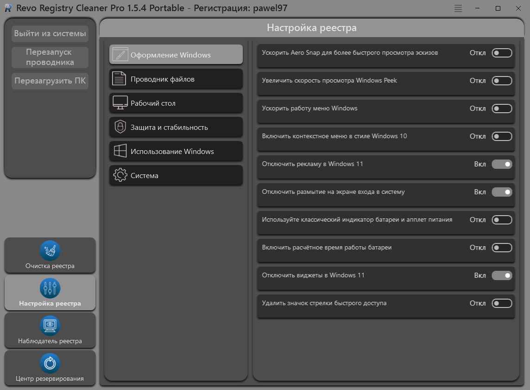Click the document icon beside Проводник файлов

tap(119, 78)
